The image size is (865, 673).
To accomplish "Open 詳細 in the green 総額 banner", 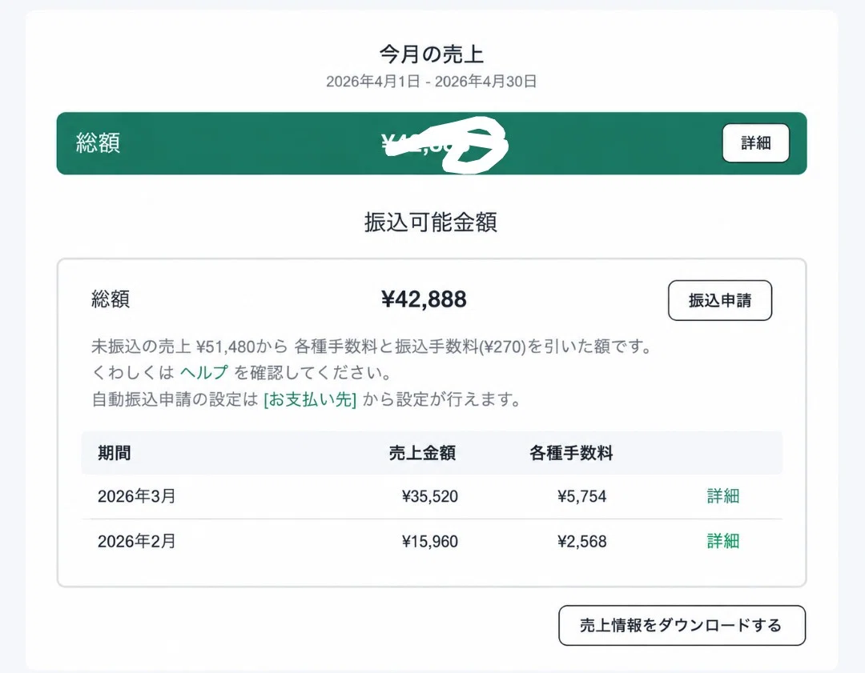I will 756,143.
